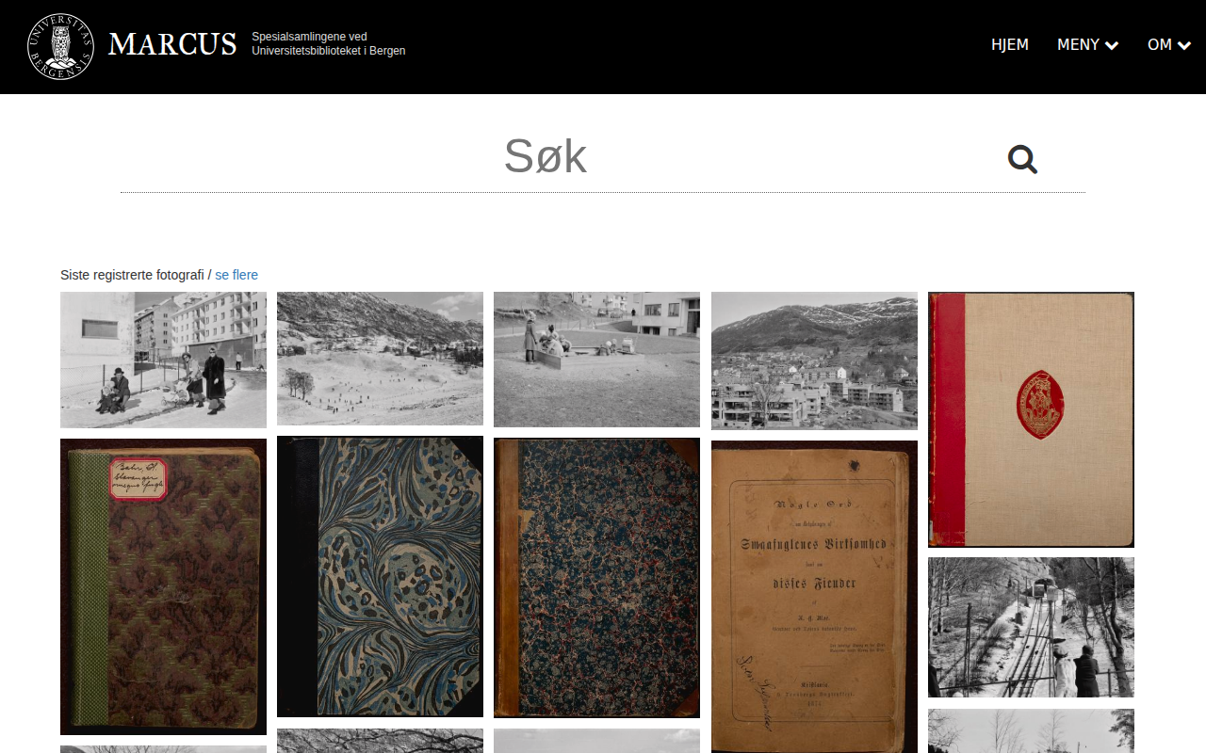Go to HJEM in the top navigation

pyautogui.click(x=1010, y=44)
